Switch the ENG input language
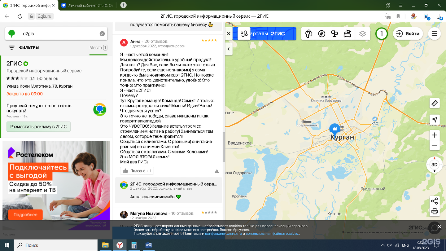This screenshot has width=446, height=251. [405, 245]
